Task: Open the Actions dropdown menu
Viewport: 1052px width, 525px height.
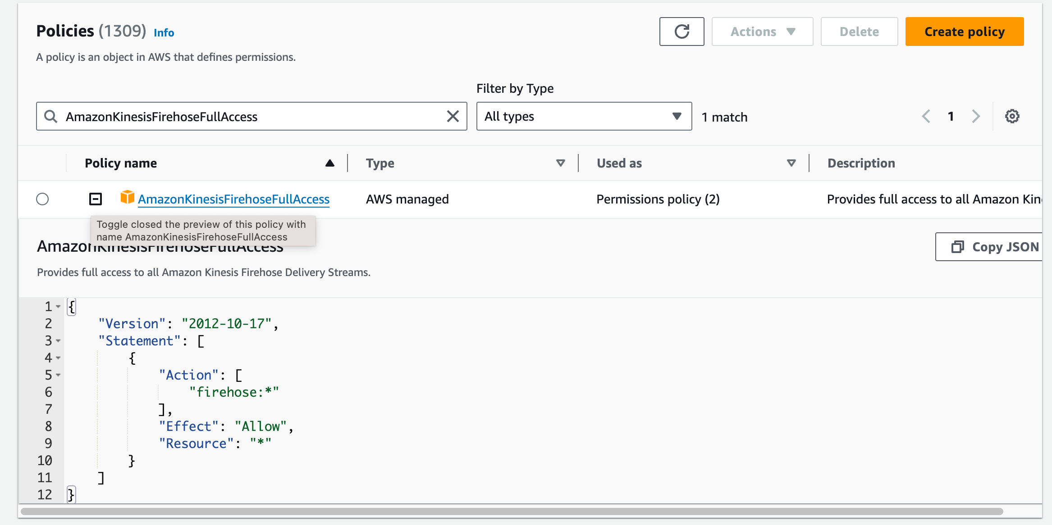Action: click(x=763, y=32)
